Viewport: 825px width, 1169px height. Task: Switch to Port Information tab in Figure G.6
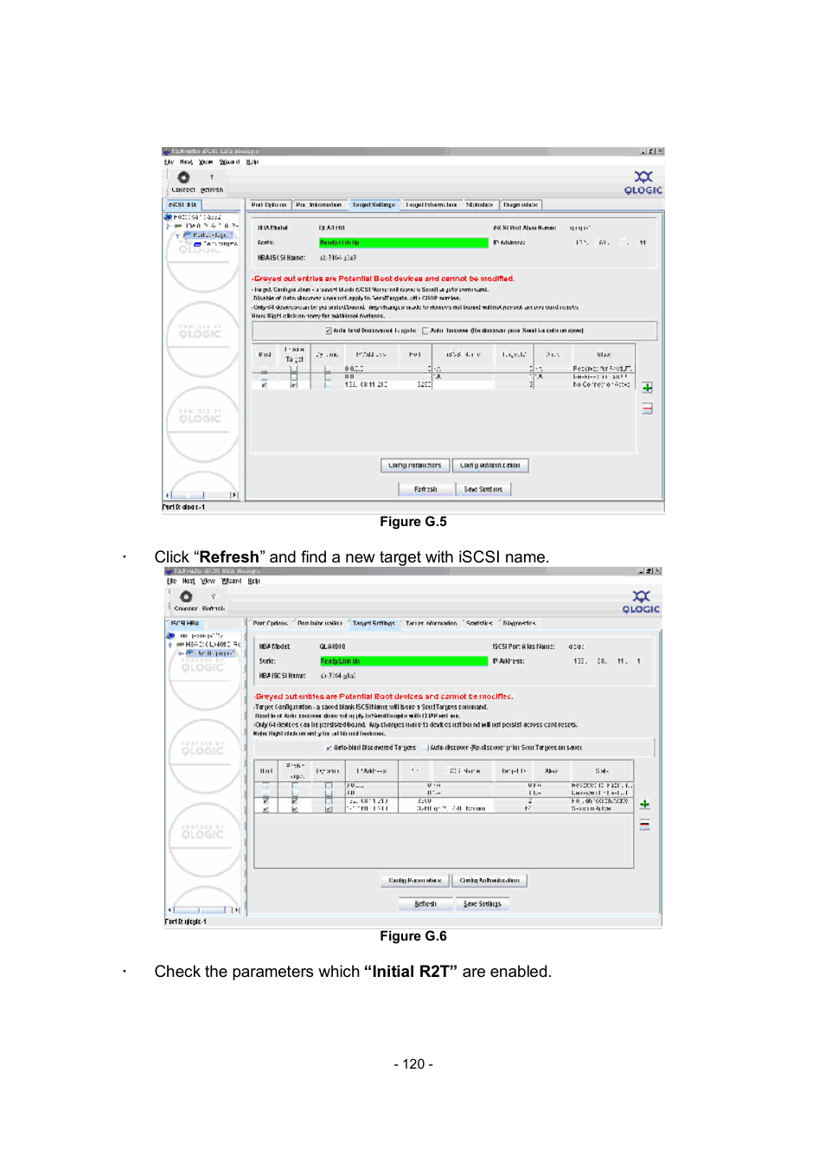point(320,623)
